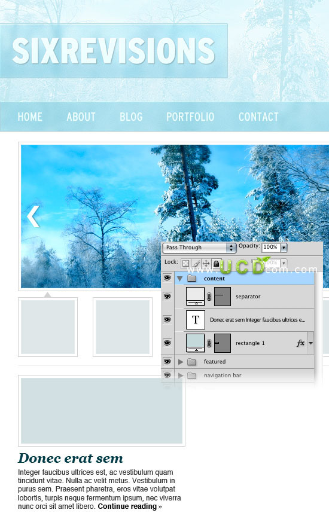The width and height of the screenshot is (329, 516).
Task: Select the separator layer vector mask thumbnail
Action: [223, 297]
